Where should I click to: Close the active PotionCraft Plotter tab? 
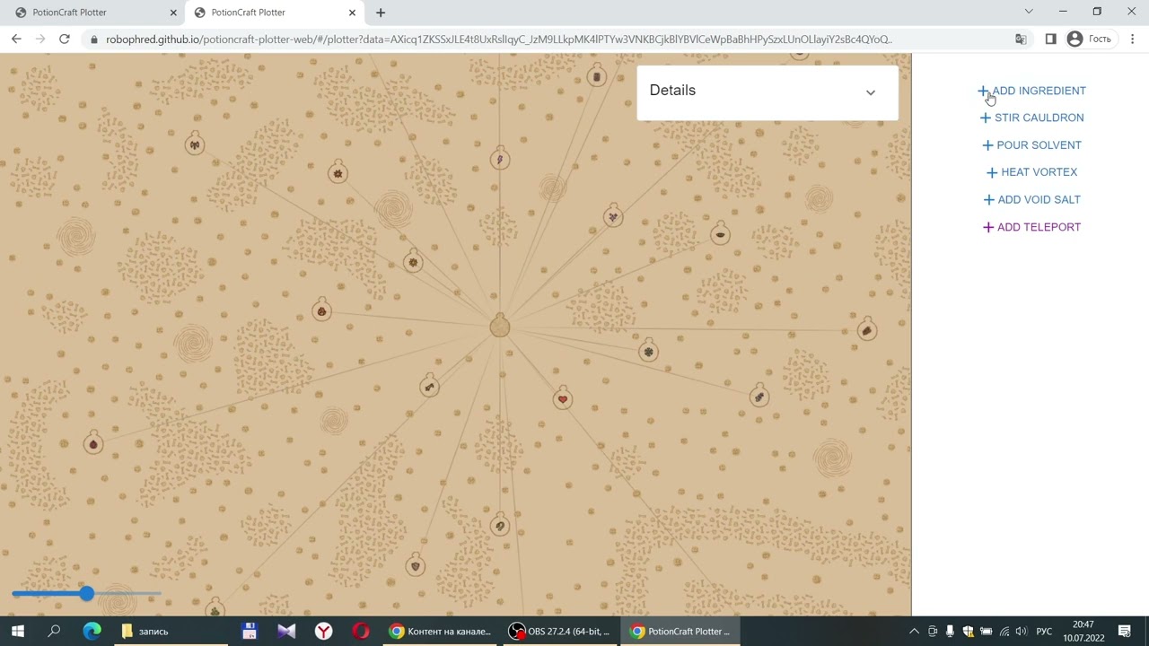click(353, 13)
